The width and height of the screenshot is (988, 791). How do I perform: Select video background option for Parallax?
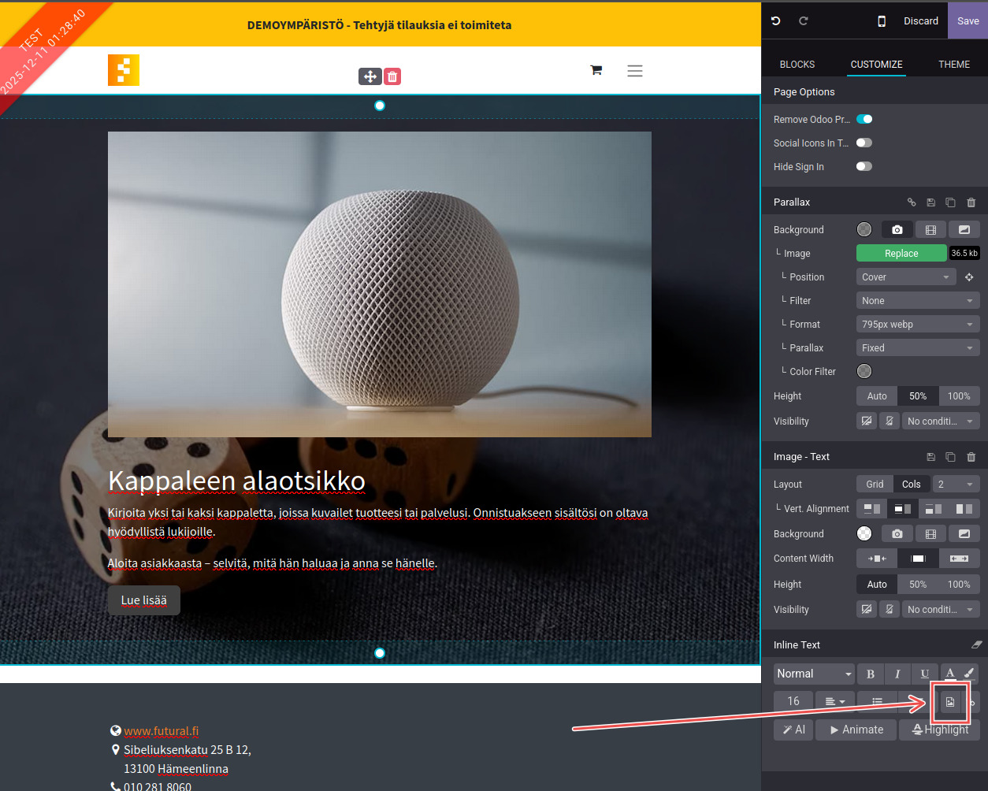[x=930, y=230]
